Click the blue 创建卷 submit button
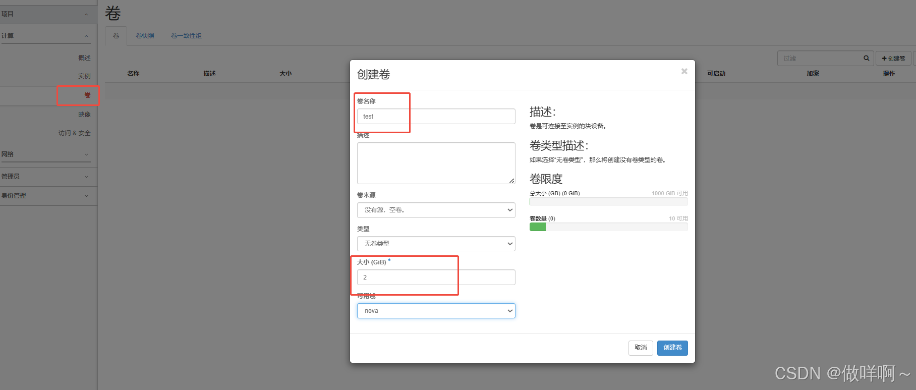Screen dimensions: 916x390 coord(672,348)
